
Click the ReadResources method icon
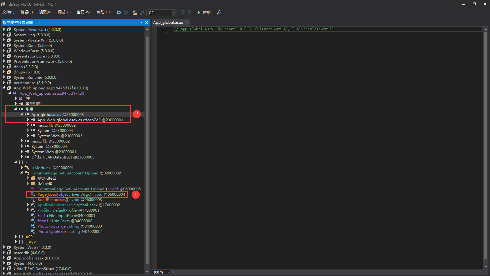coord(33,199)
